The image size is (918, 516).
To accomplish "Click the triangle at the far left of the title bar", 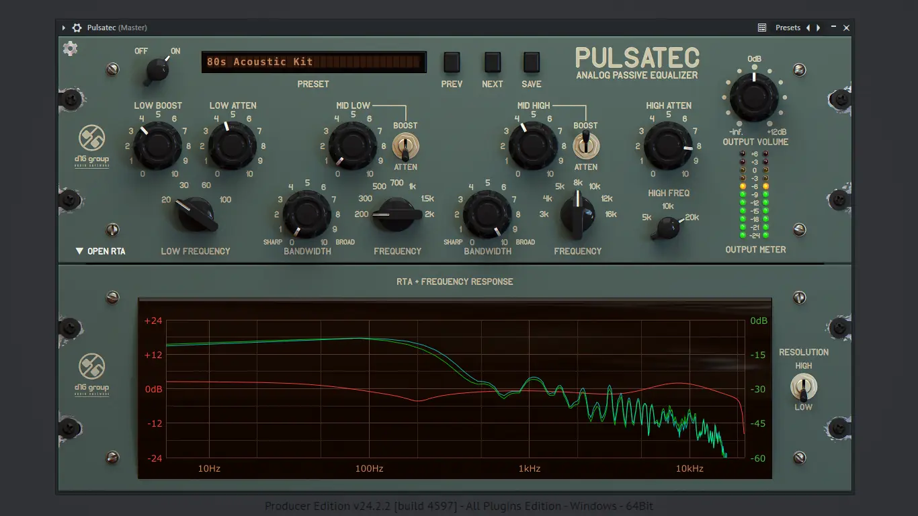I will click(x=63, y=28).
